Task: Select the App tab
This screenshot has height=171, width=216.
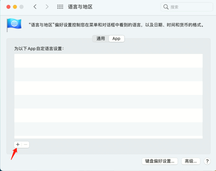Action: click(x=116, y=38)
